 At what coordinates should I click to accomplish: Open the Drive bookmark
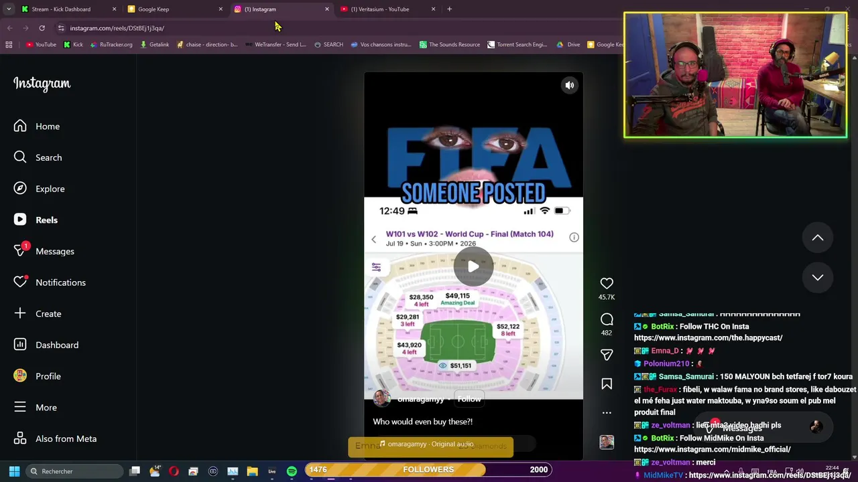coord(568,45)
